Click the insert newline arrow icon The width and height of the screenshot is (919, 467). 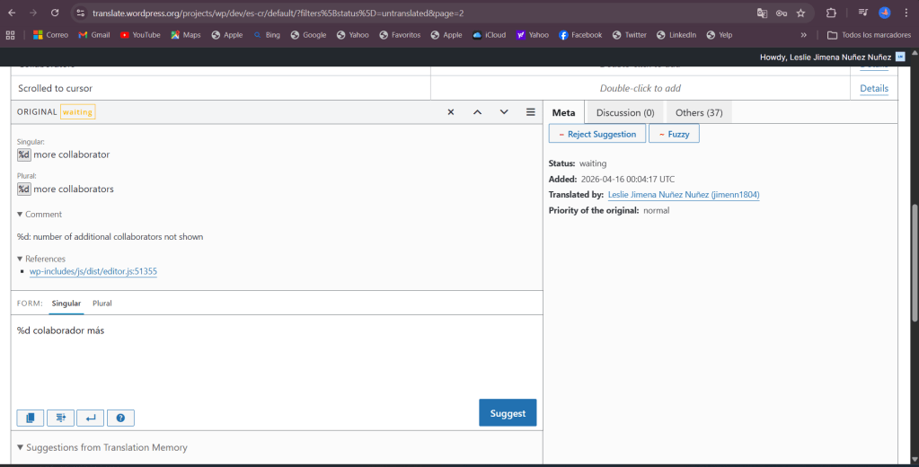[90, 418]
